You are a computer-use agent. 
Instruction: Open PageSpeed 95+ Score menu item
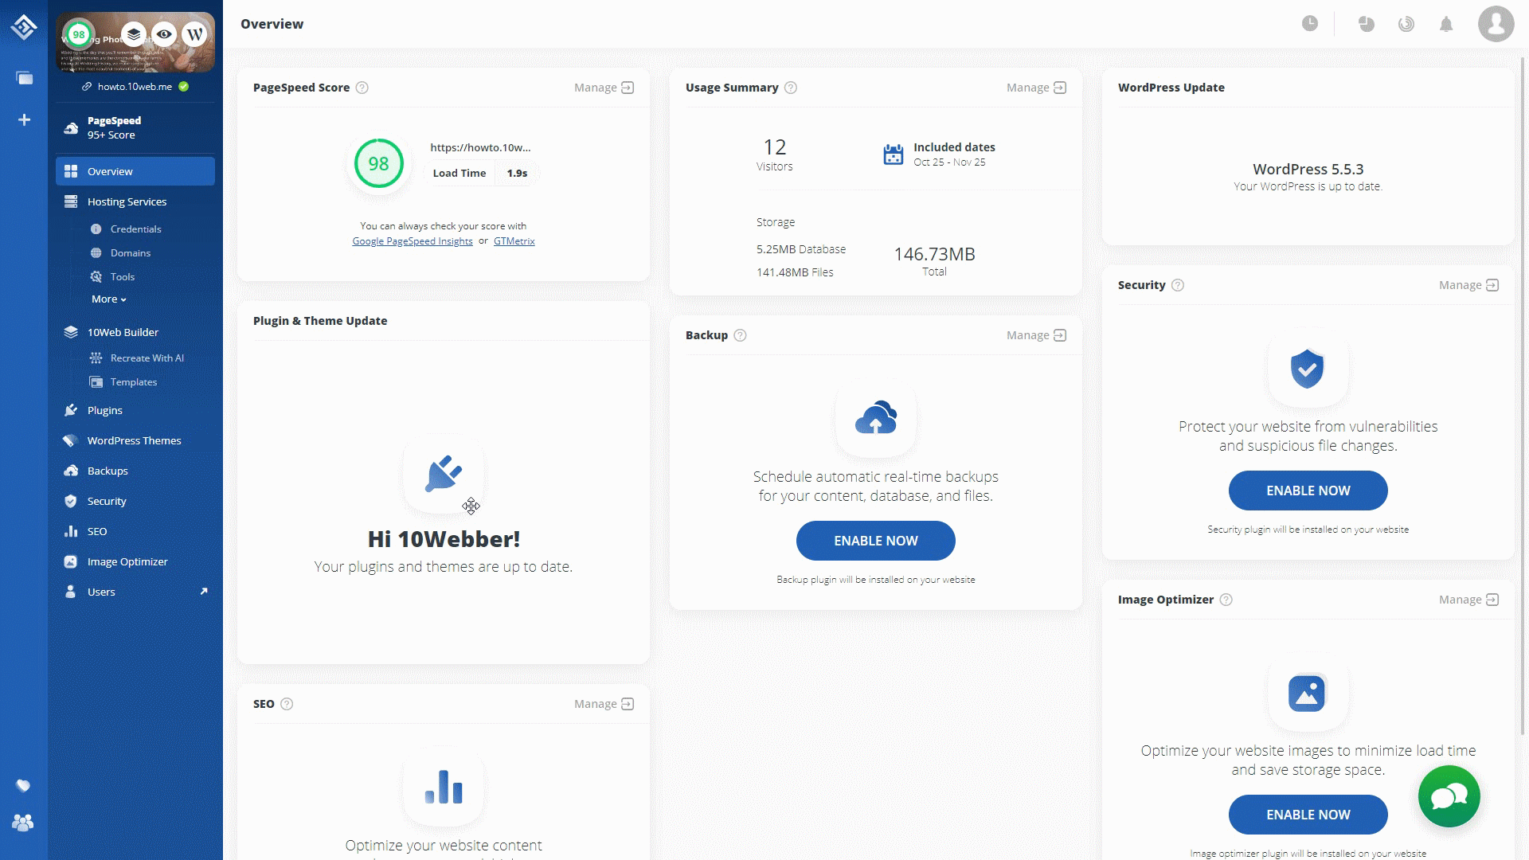pos(135,127)
